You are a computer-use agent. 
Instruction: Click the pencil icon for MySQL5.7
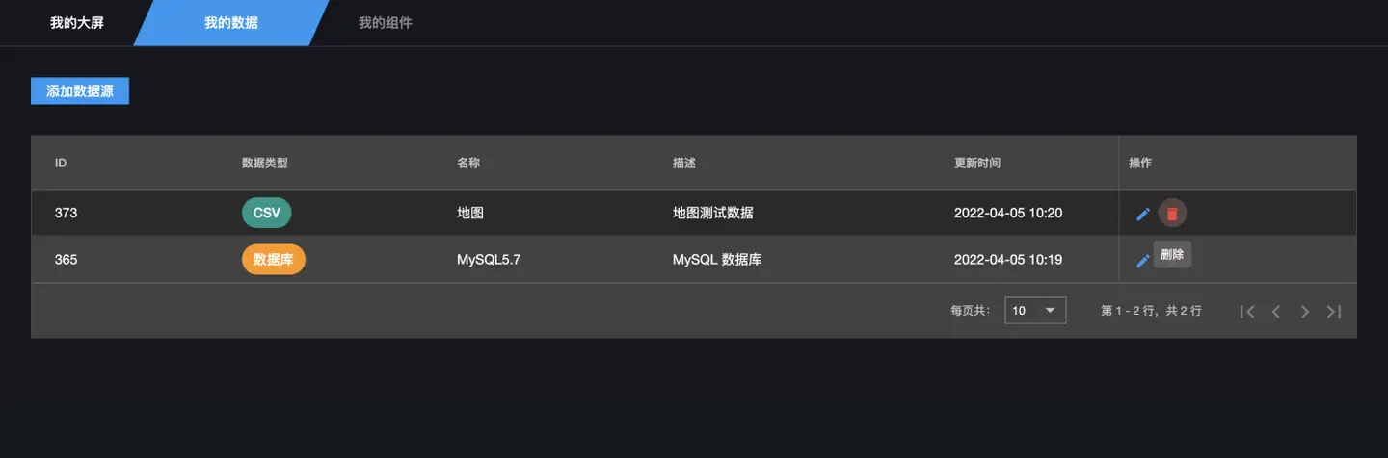coord(1143,260)
